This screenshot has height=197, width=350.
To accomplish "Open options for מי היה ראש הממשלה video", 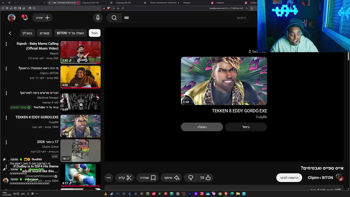I will pos(6,68).
